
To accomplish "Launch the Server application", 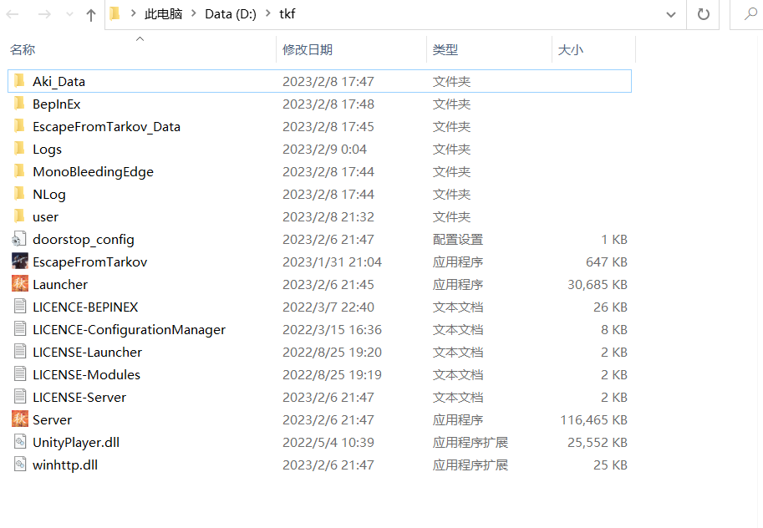I will point(20,419).
